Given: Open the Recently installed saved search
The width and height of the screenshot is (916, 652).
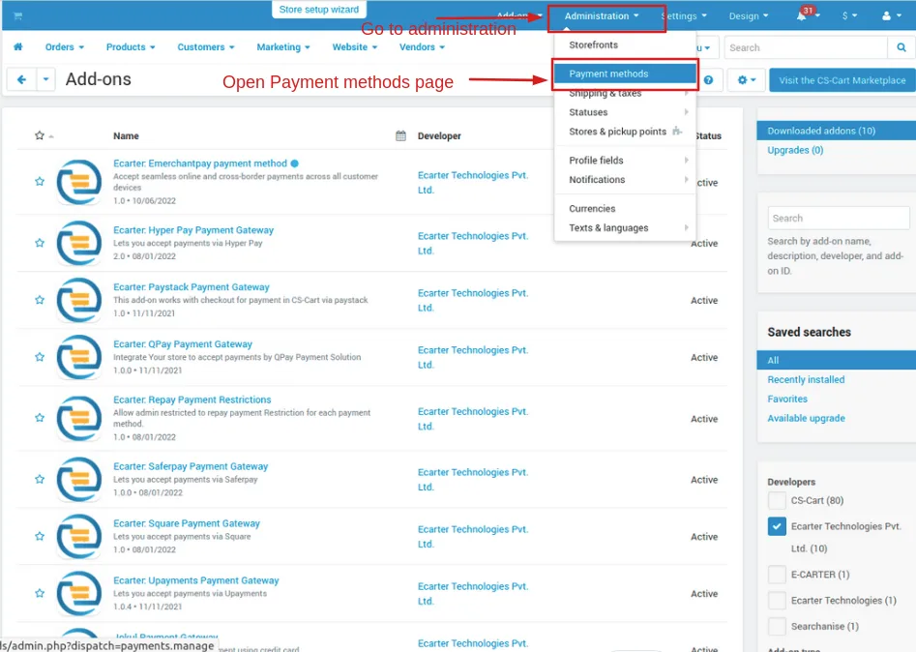Looking at the screenshot, I should point(806,380).
